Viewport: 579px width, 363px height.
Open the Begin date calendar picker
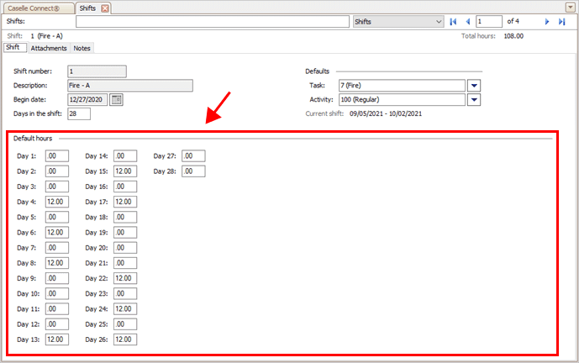[116, 99]
